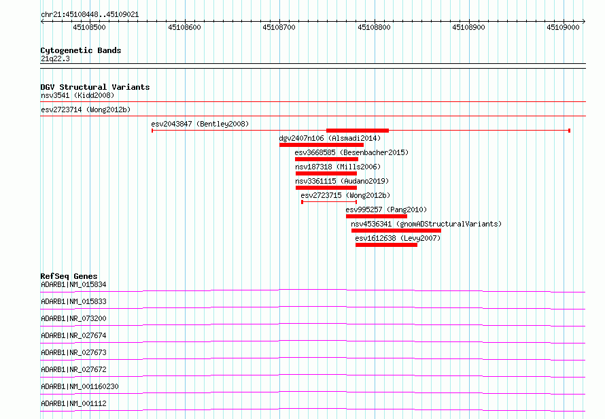
Task: Click the 45108600 ruler position
Action: coord(184,27)
